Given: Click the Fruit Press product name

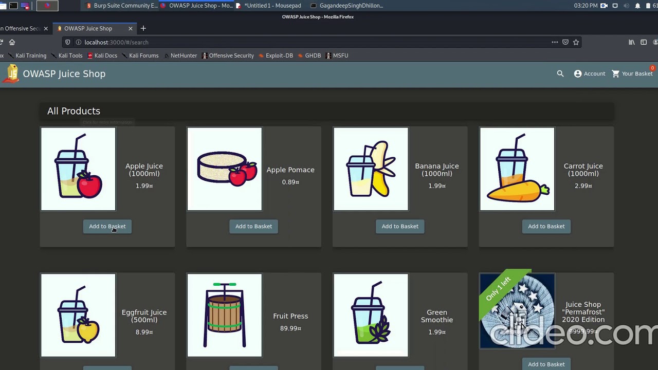Looking at the screenshot, I should tap(290, 316).
